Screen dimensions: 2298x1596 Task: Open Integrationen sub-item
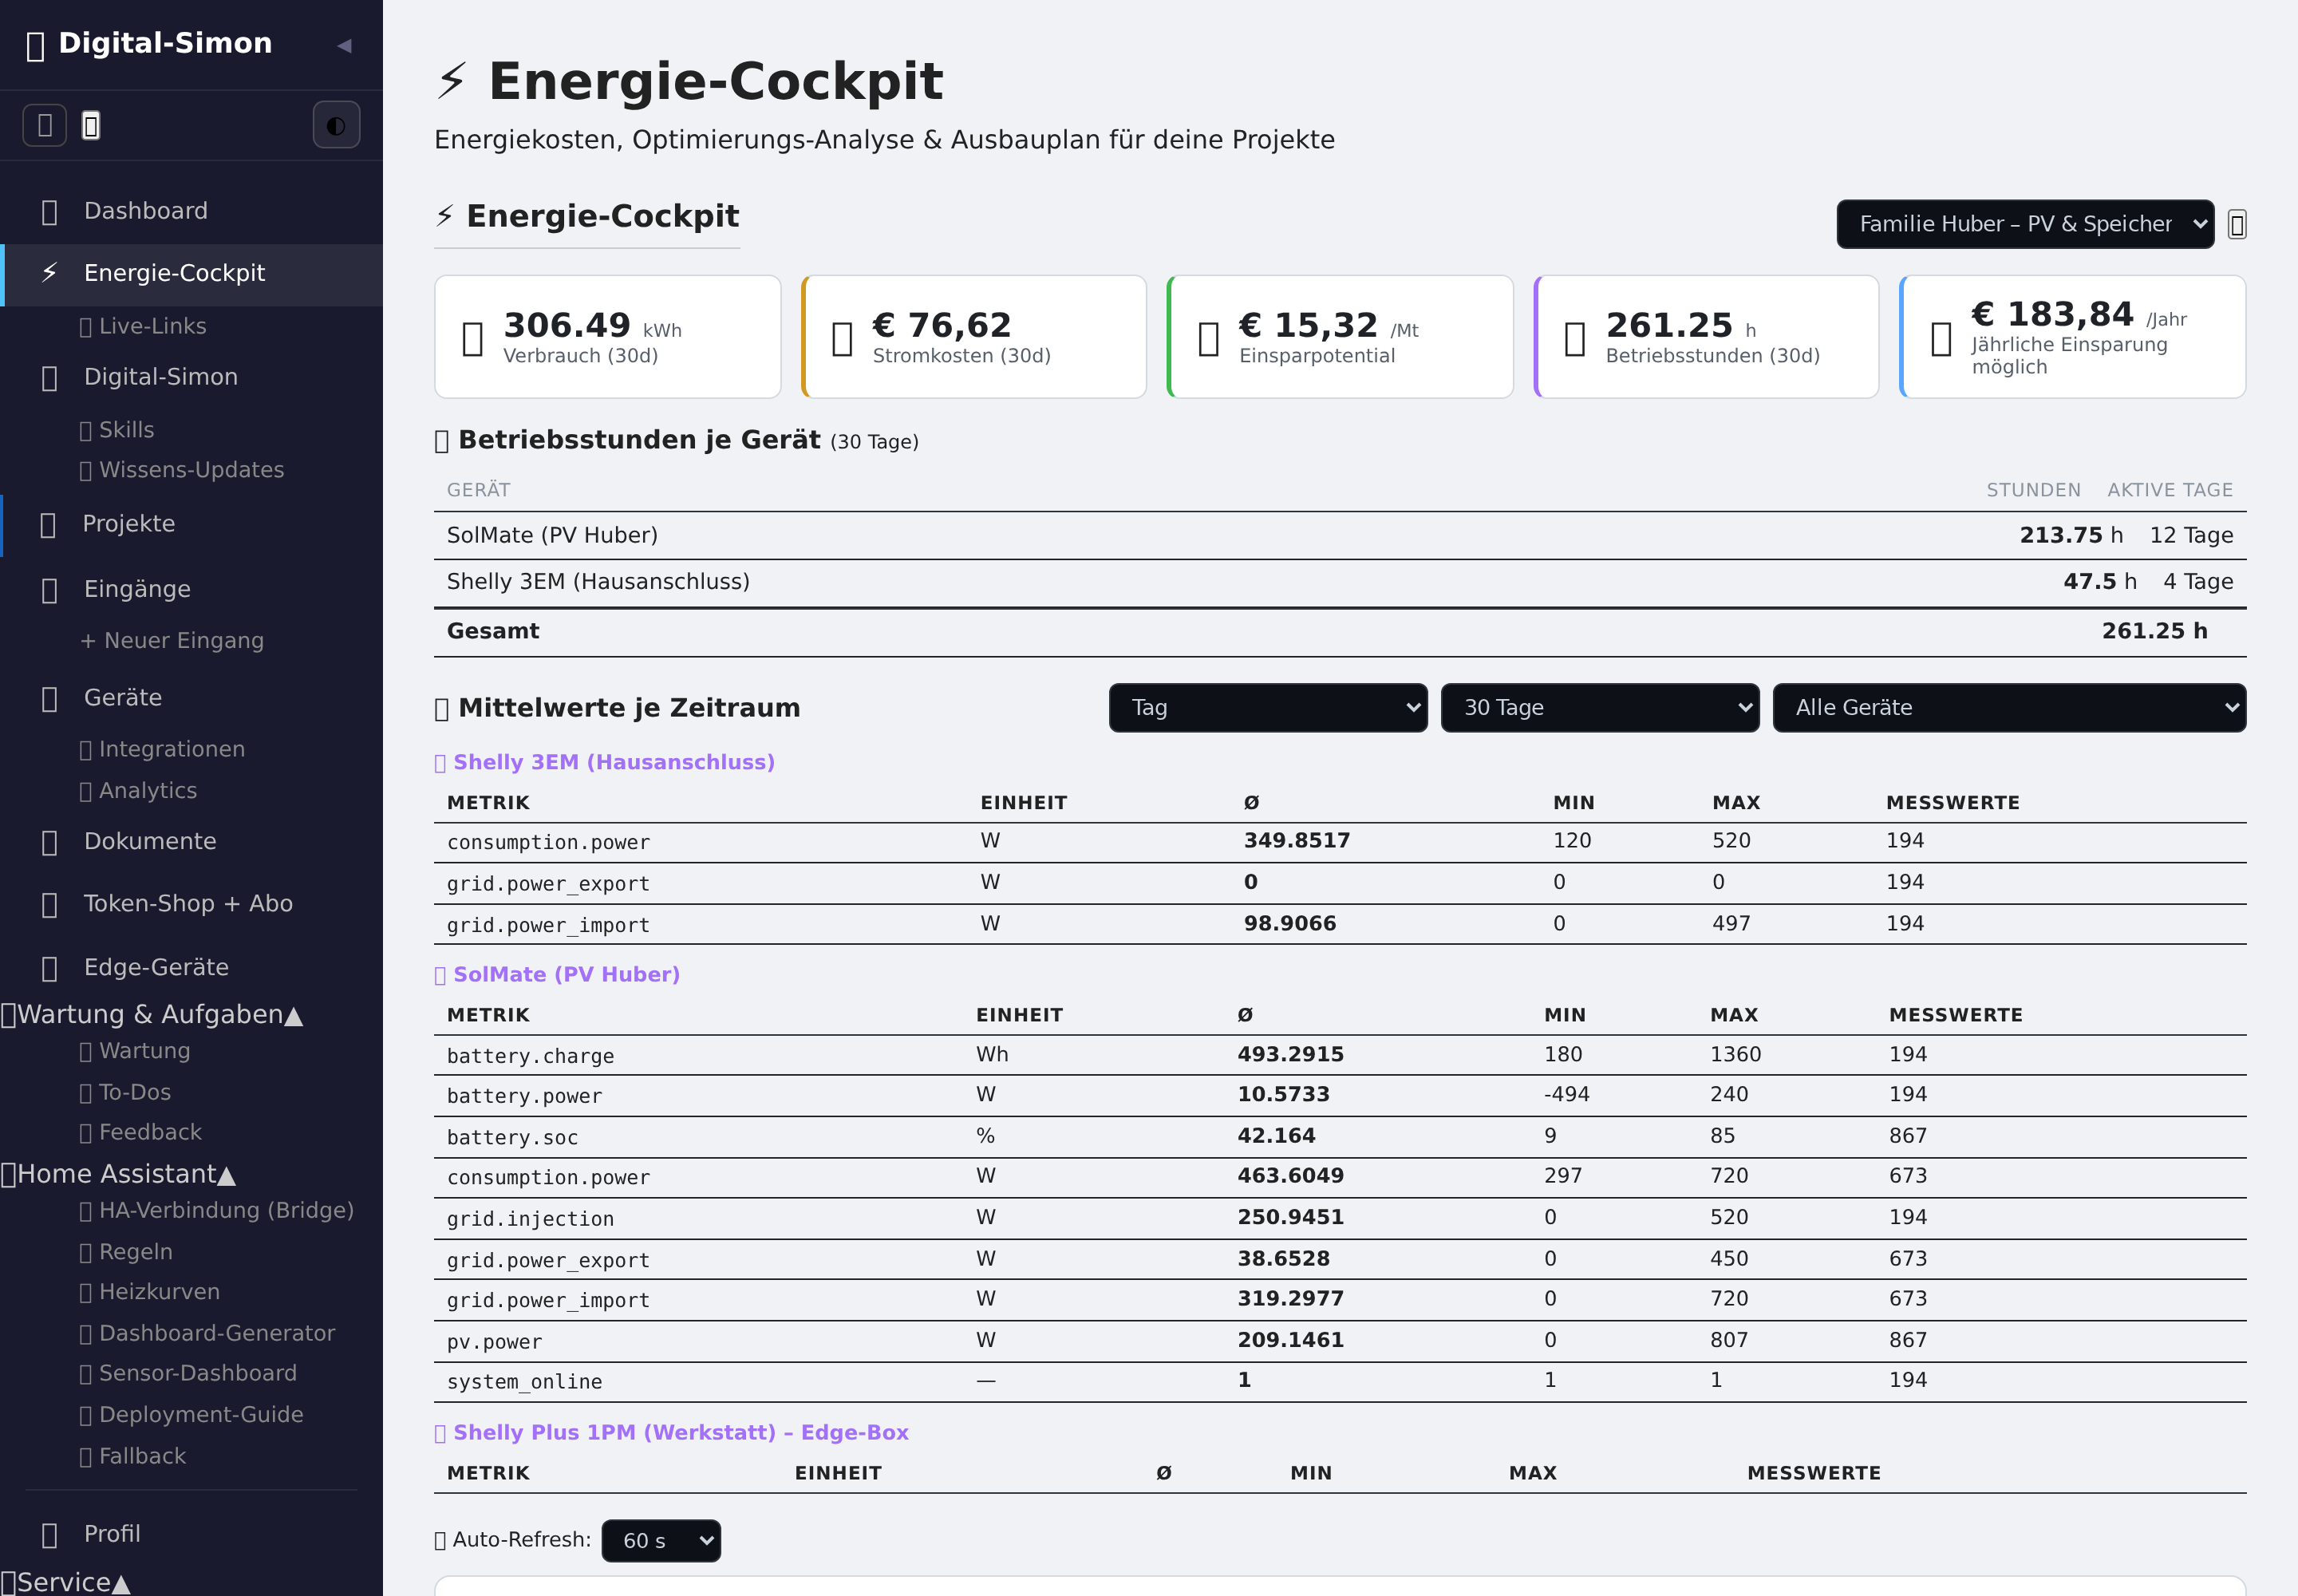point(162,749)
